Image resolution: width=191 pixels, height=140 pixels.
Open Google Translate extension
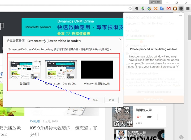pyautogui.click(x=162, y=8)
